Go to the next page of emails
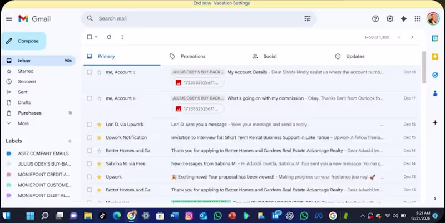445x223 pixels. (x=412, y=37)
